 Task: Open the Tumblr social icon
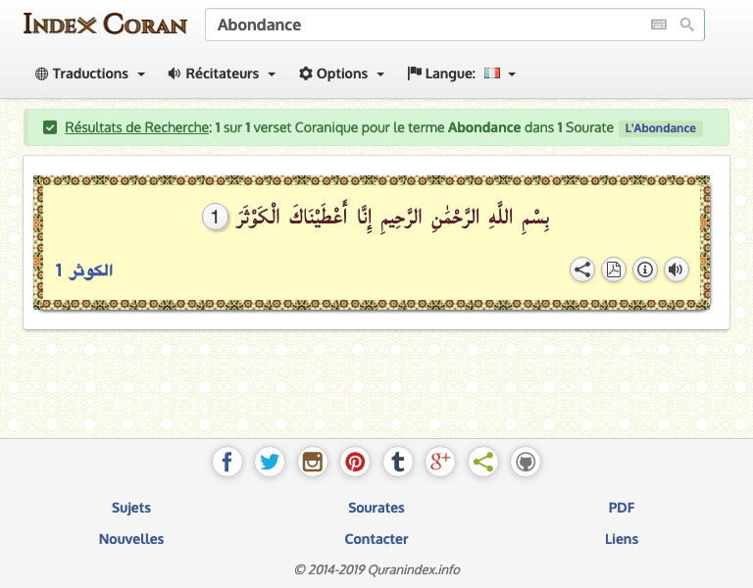tap(398, 462)
